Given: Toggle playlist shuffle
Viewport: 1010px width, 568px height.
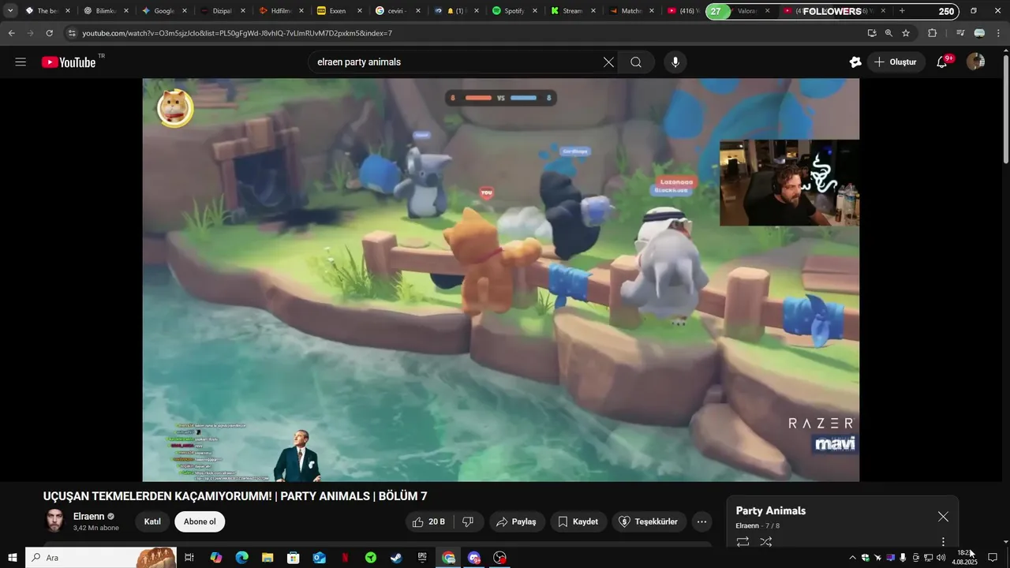Looking at the screenshot, I should point(766,542).
